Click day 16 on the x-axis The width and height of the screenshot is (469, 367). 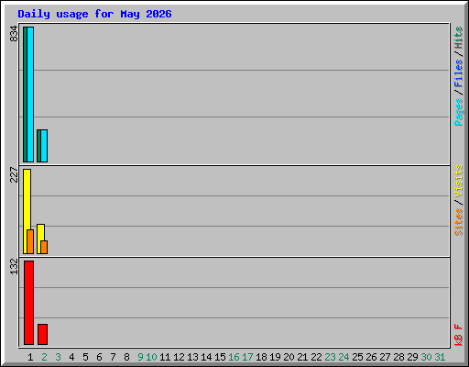pos(234,357)
